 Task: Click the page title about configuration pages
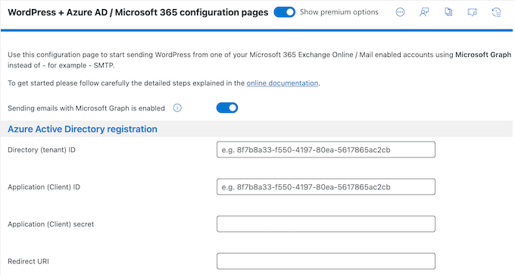138,12
